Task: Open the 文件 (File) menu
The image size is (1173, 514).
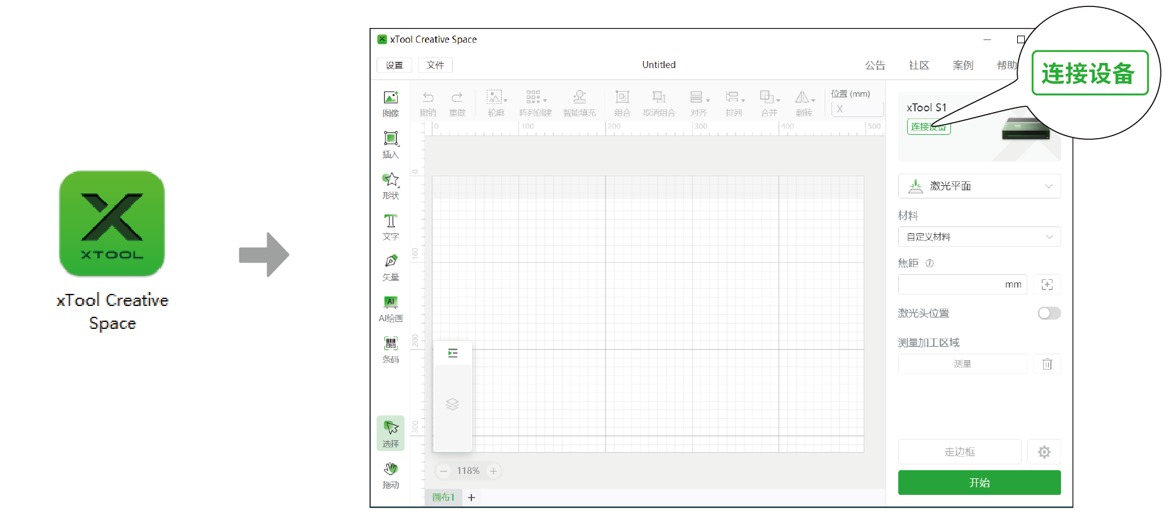Action: (435, 65)
